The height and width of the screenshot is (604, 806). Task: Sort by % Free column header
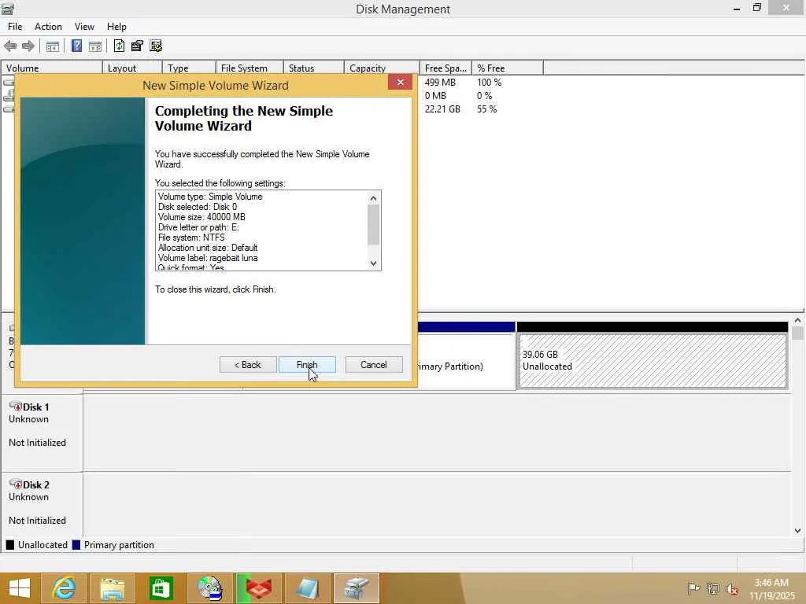click(508, 68)
